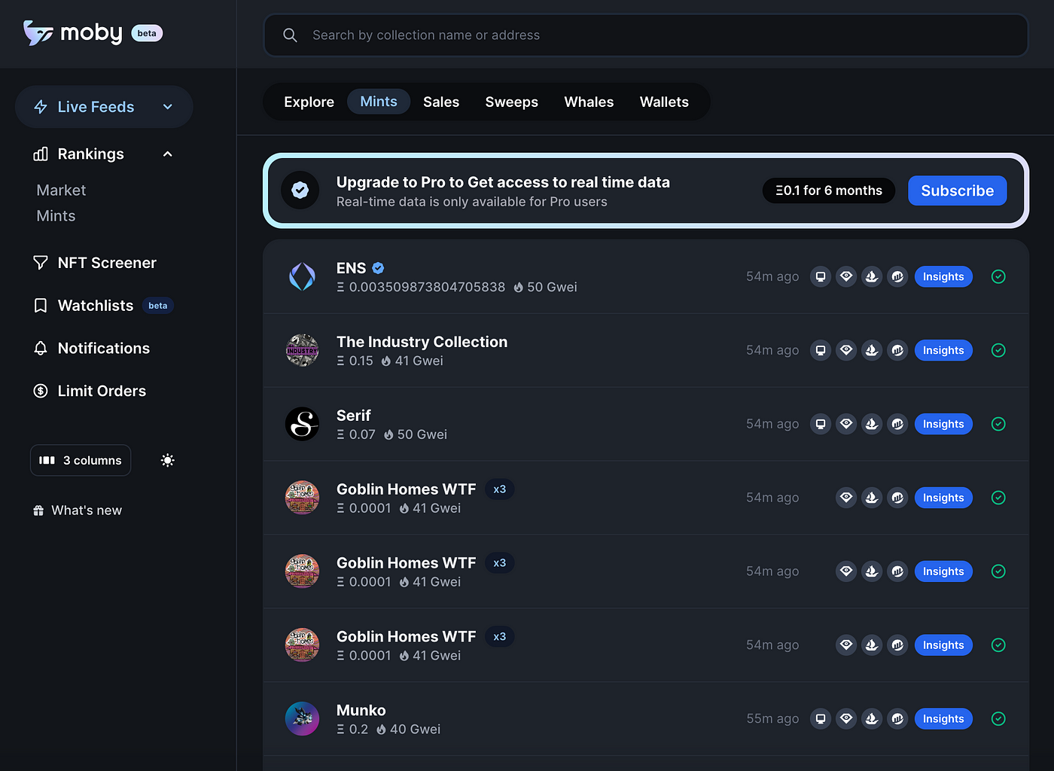
Task: Click the moby whale logo
Action: pyautogui.click(x=38, y=33)
